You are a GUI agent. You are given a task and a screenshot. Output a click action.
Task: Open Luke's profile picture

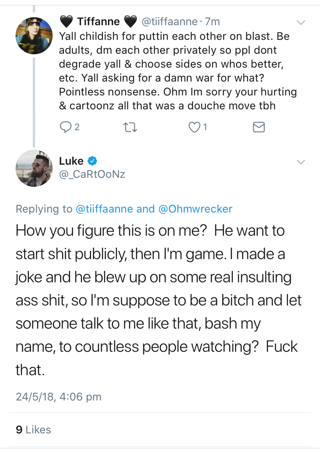pyautogui.click(x=34, y=168)
